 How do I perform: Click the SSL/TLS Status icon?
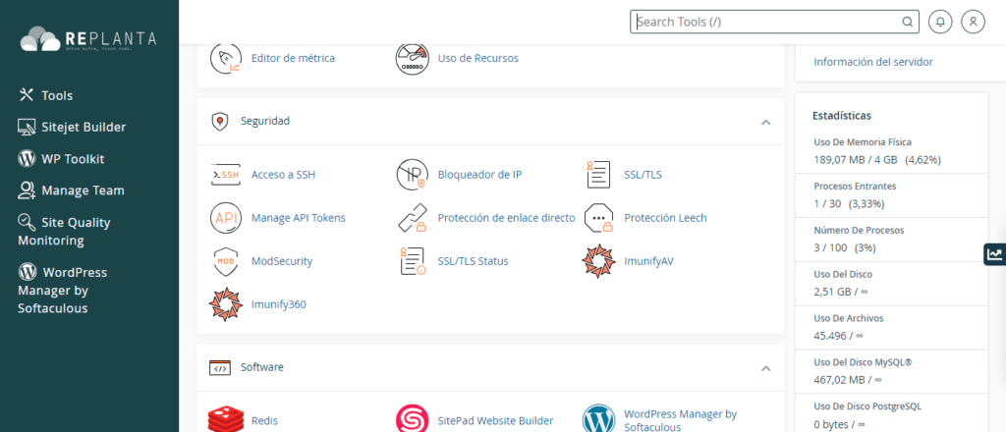(x=413, y=261)
